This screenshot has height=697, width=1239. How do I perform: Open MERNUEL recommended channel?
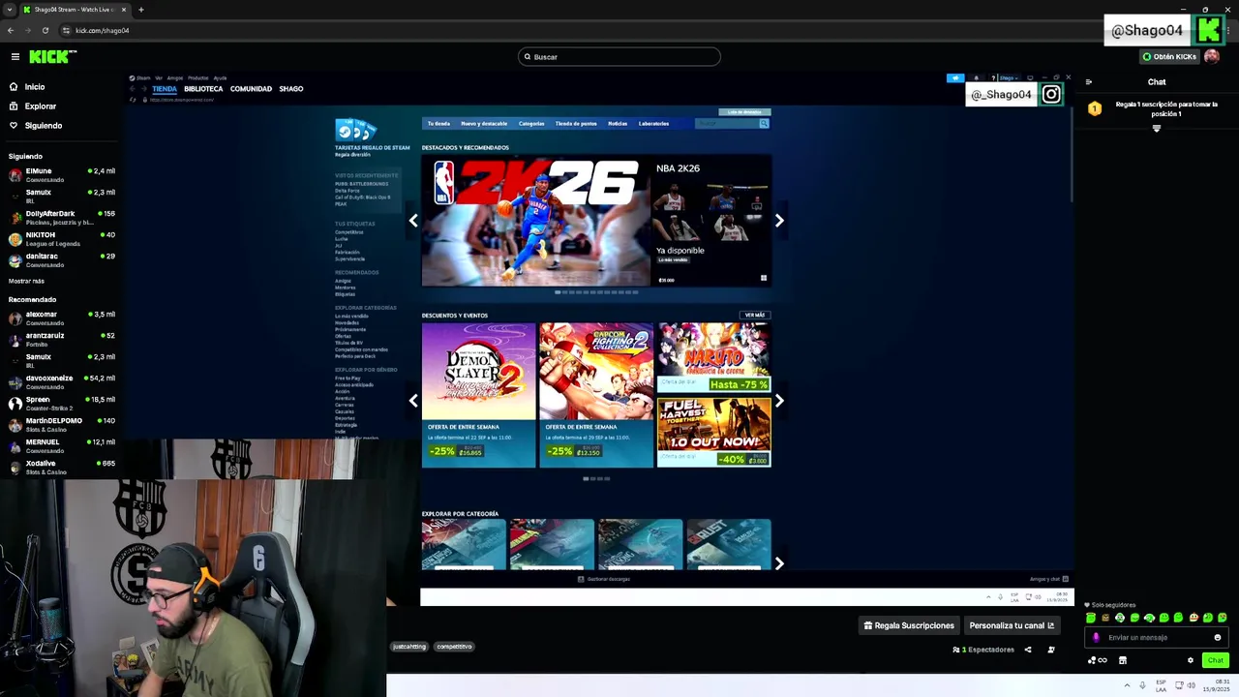coord(62,446)
